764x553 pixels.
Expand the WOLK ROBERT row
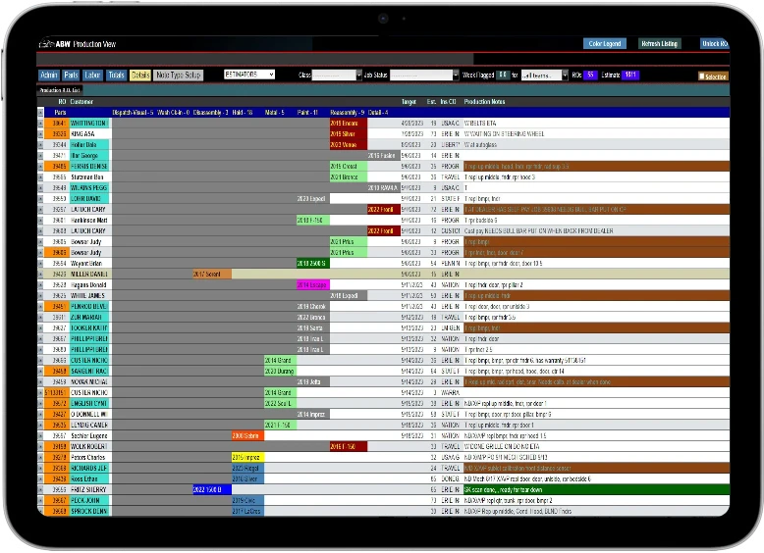click(41, 446)
